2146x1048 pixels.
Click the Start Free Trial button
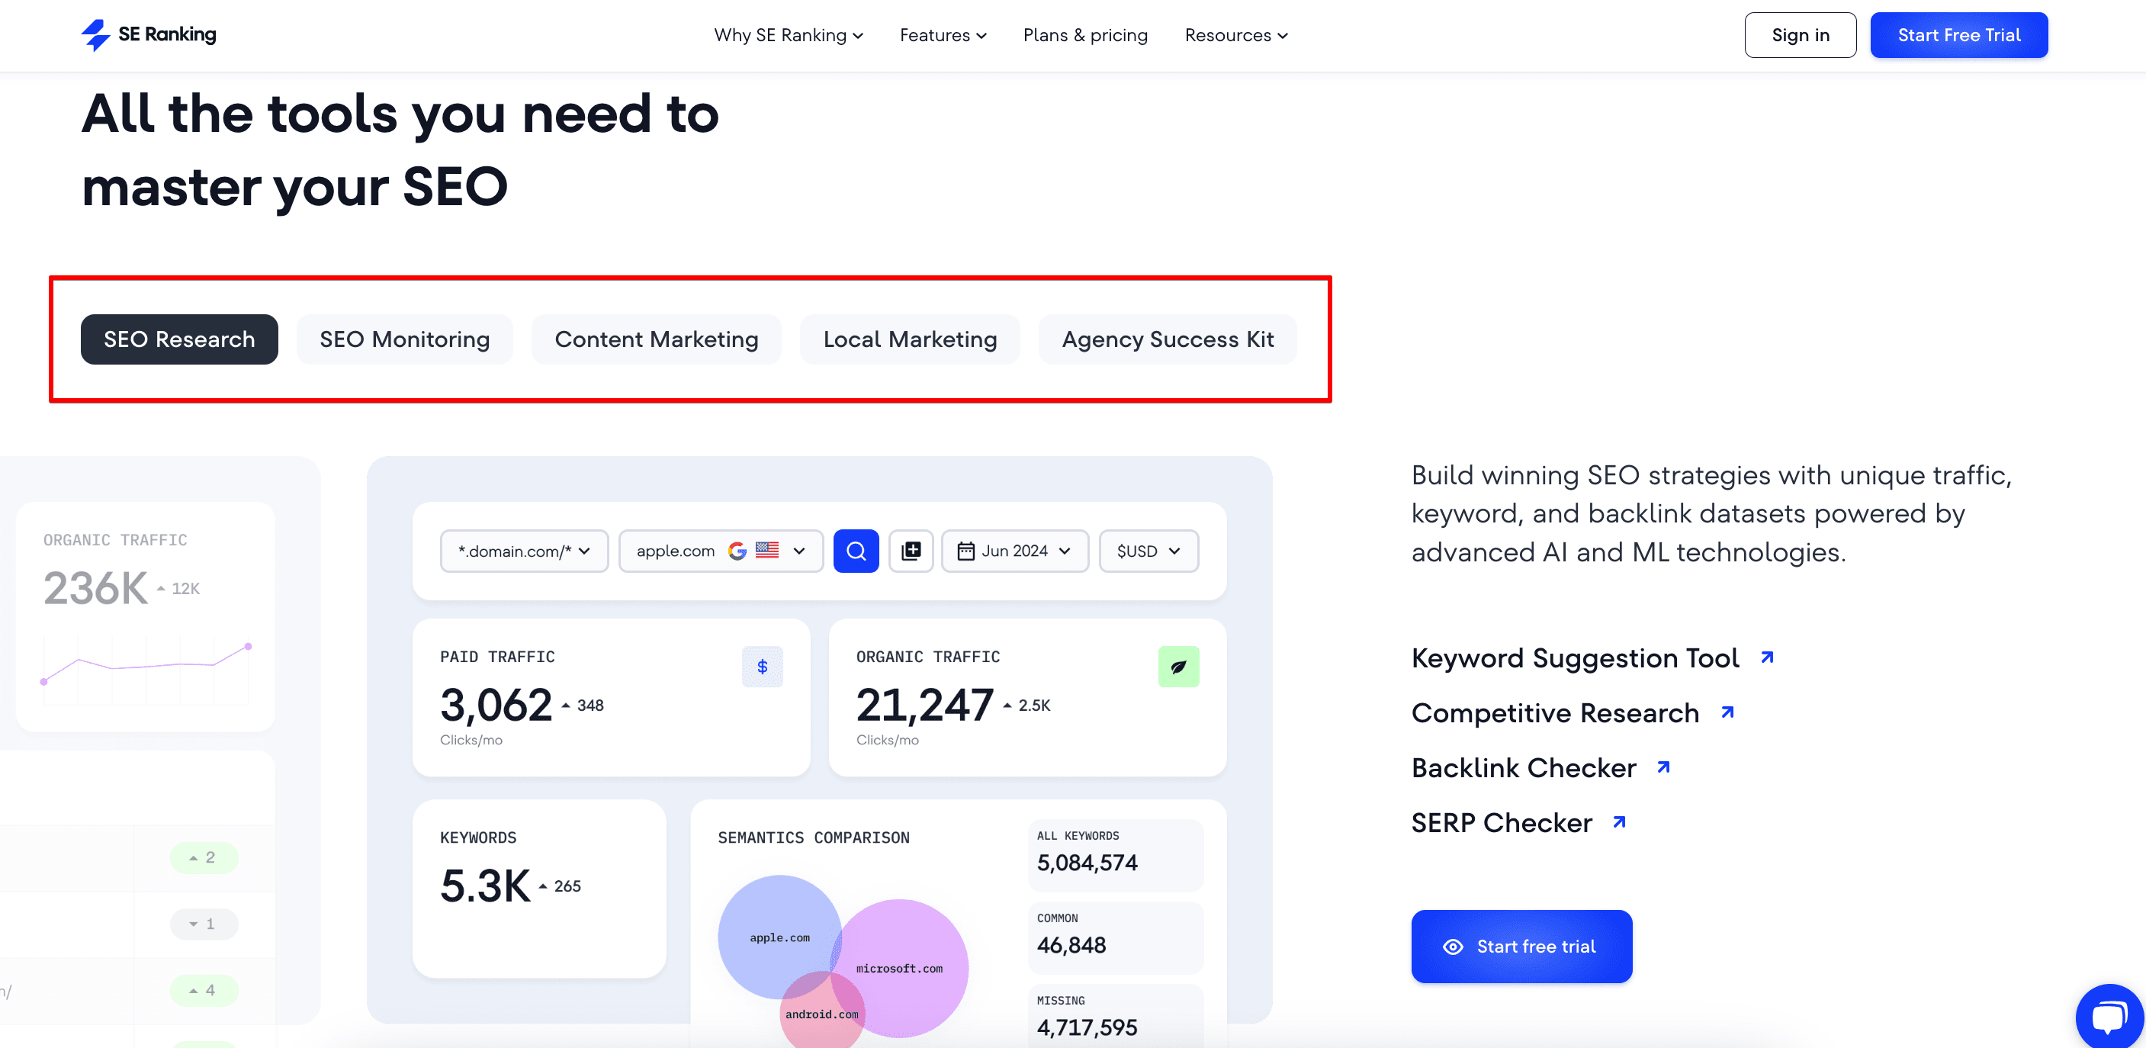coord(1960,36)
